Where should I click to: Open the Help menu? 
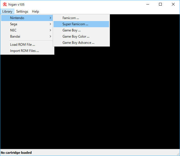(35, 12)
